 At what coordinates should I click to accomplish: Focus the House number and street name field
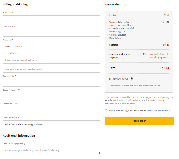tap(51, 60)
